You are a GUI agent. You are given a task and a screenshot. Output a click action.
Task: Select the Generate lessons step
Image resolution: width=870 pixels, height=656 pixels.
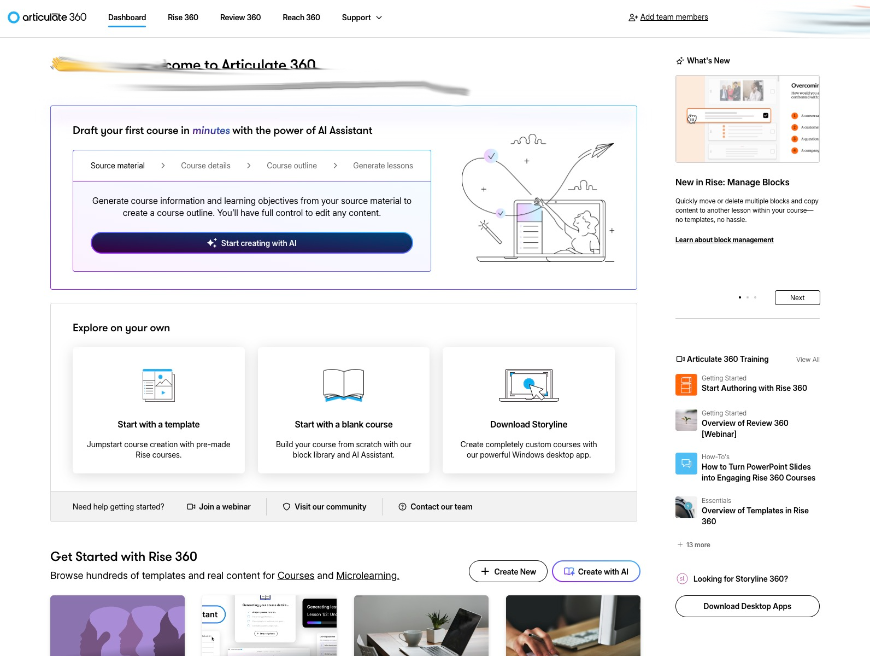(383, 166)
